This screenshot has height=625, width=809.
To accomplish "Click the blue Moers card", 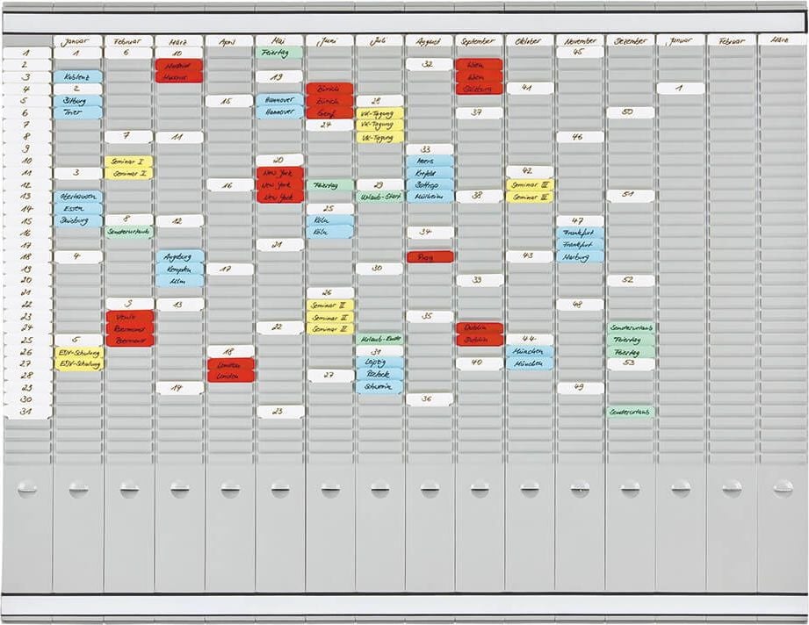I will pos(430,161).
